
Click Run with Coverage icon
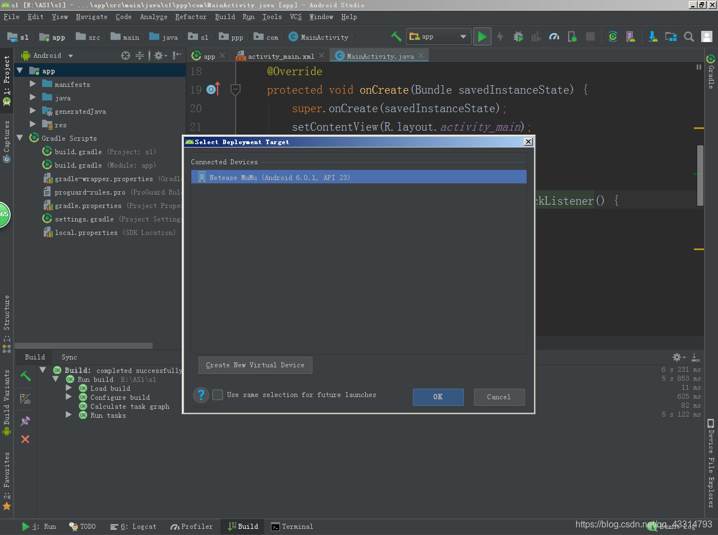point(536,36)
